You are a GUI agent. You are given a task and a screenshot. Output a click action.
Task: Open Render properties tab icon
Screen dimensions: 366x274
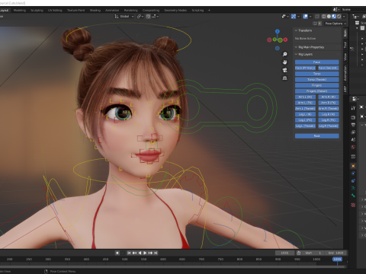pos(353,117)
